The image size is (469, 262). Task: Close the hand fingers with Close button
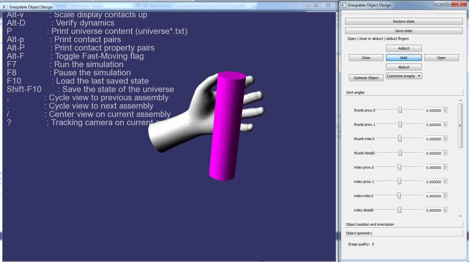(366, 58)
